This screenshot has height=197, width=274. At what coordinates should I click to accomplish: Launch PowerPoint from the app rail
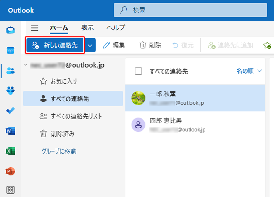[x=11, y=171]
